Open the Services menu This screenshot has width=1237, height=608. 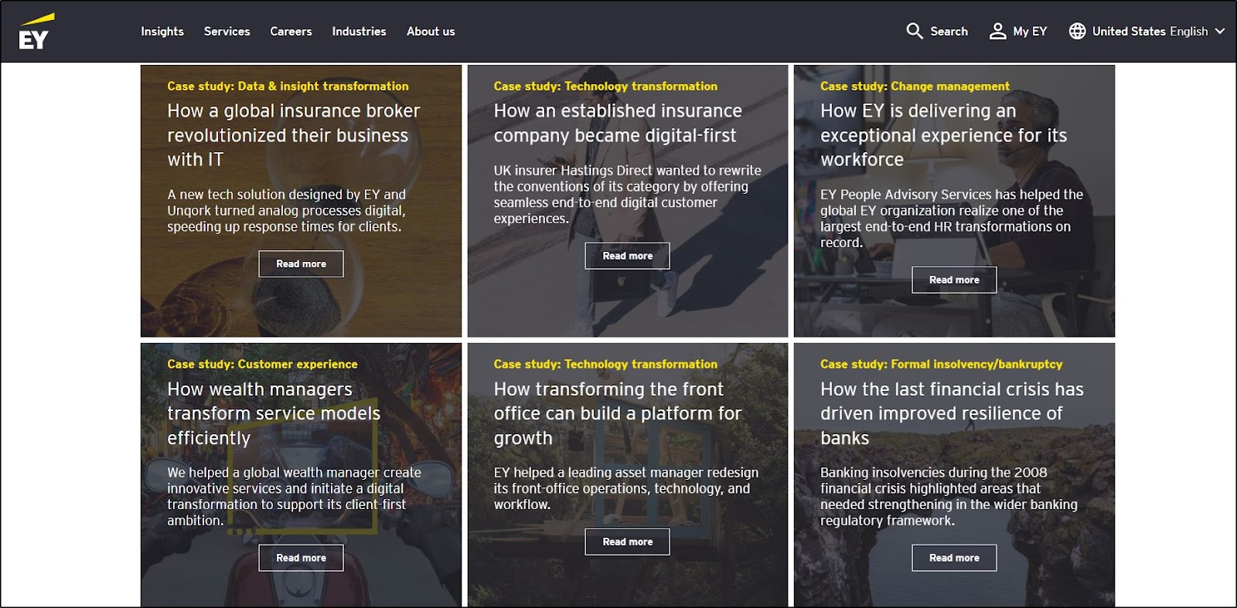(x=227, y=32)
